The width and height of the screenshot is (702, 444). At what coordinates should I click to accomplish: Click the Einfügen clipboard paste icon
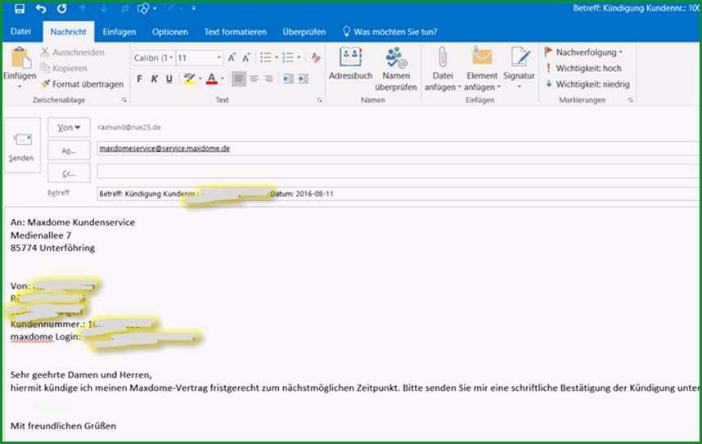(x=20, y=58)
